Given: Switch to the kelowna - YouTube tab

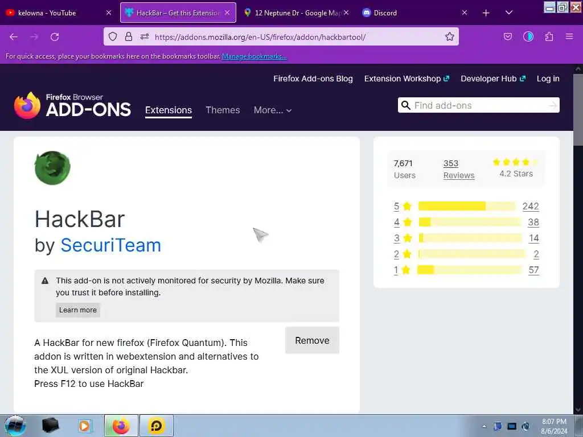Looking at the screenshot, I should [x=59, y=13].
